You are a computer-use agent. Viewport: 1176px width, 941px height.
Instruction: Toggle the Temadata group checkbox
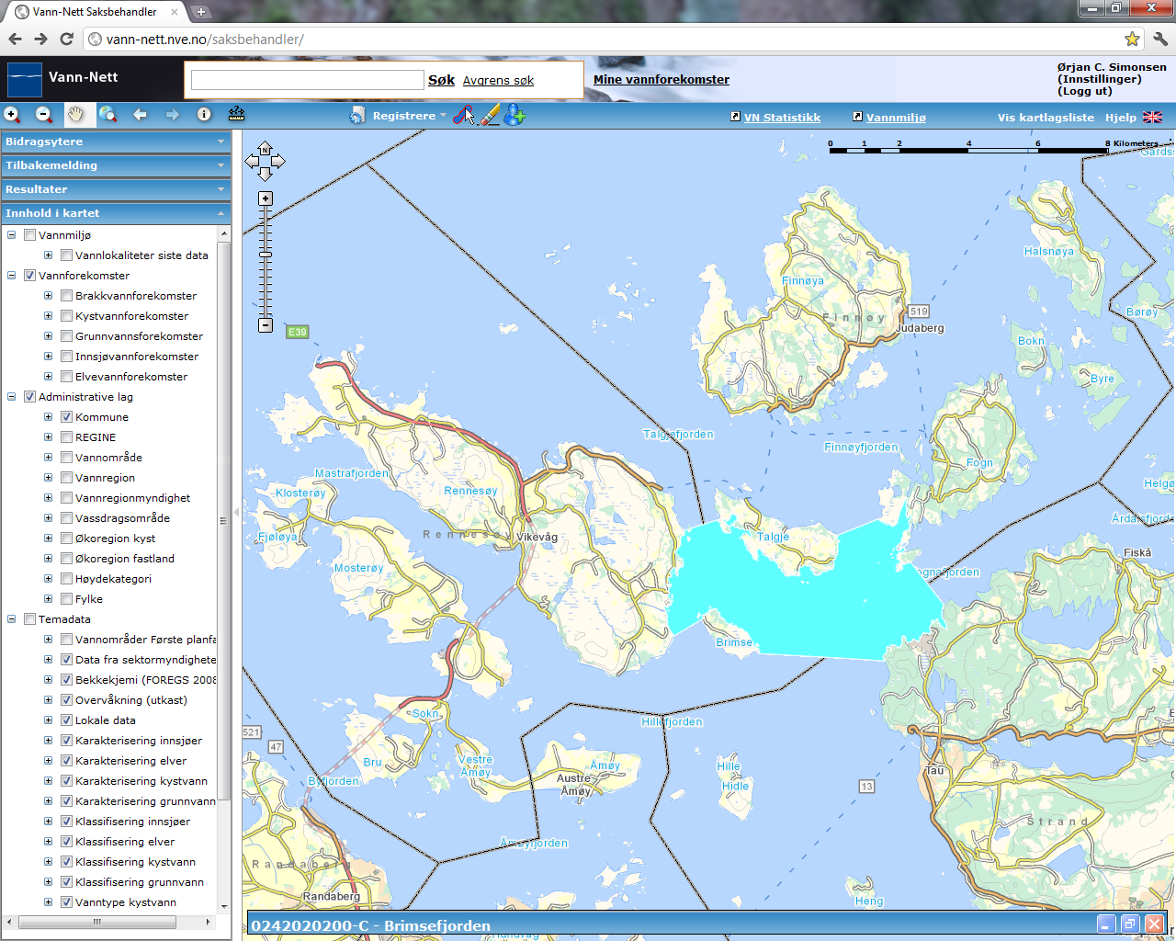pos(29,619)
